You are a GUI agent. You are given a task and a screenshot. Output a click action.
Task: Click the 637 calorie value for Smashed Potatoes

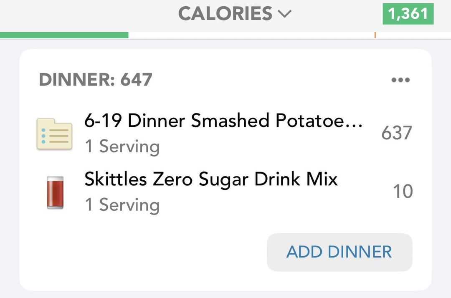coord(397,133)
